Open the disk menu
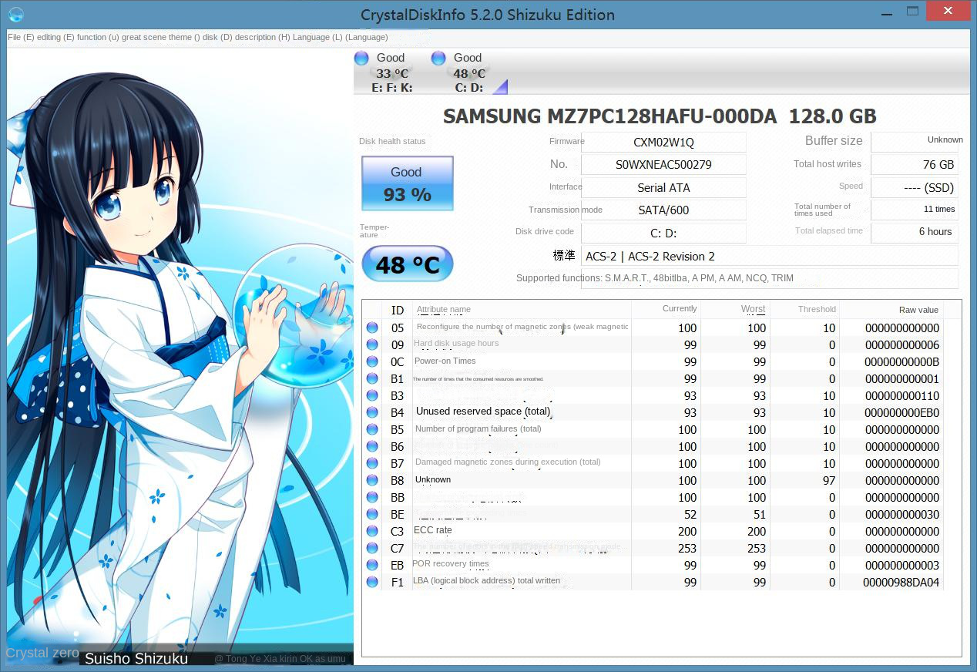The width and height of the screenshot is (977, 672). (217, 37)
